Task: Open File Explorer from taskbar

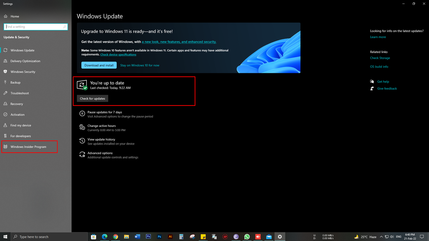Action: [126, 237]
